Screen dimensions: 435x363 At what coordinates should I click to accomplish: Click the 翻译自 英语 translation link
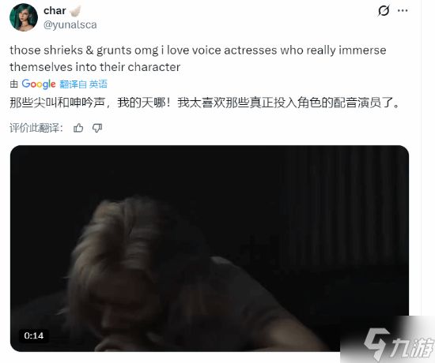click(84, 84)
